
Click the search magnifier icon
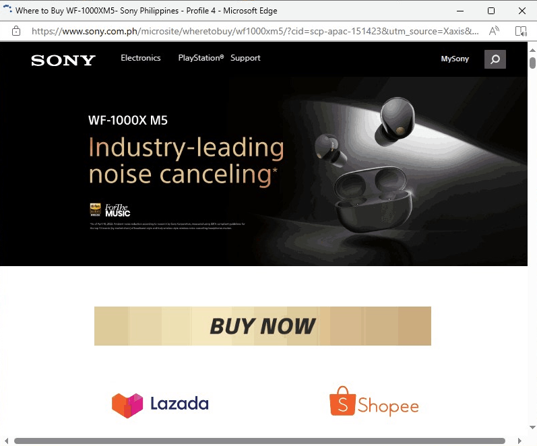495,59
